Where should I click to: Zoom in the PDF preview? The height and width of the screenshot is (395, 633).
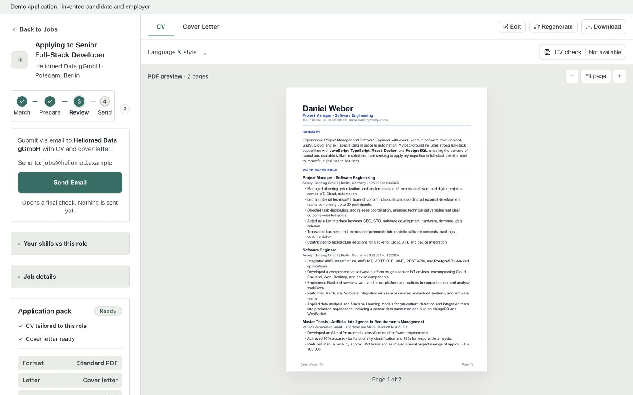619,76
